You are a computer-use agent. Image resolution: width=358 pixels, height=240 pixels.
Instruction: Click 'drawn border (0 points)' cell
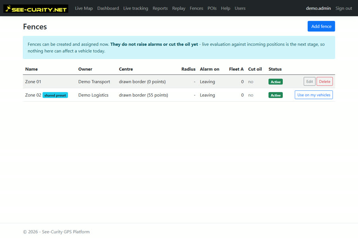142,82
